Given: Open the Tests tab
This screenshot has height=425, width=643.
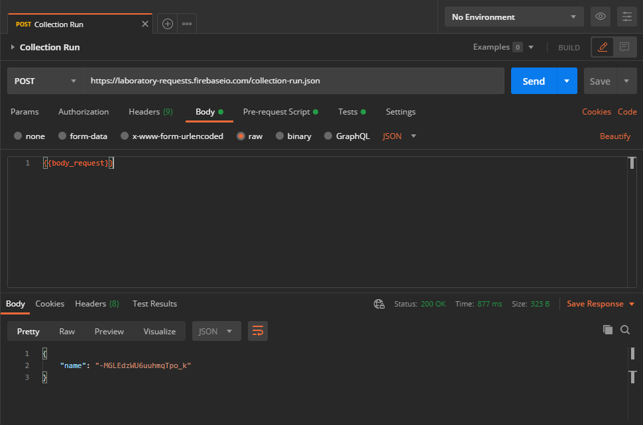Looking at the screenshot, I should click(352, 112).
